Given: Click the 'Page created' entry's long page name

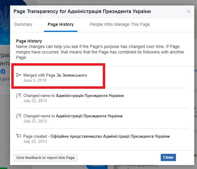Looking at the screenshot, I should (110, 136).
